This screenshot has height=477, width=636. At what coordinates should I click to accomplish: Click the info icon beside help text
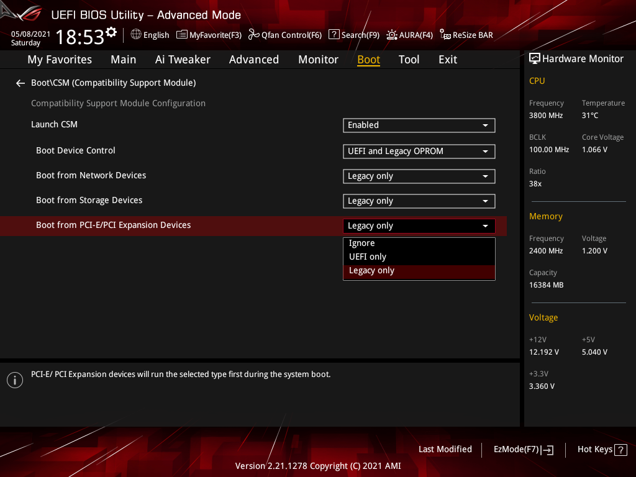pyautogui.click(x=15, y=380)
